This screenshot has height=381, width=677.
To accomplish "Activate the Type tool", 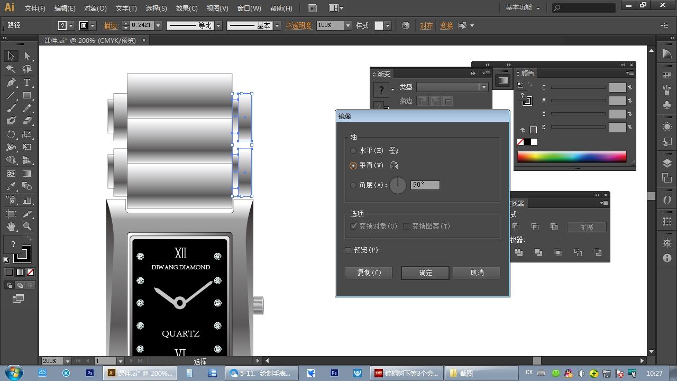I will point(28,83).
